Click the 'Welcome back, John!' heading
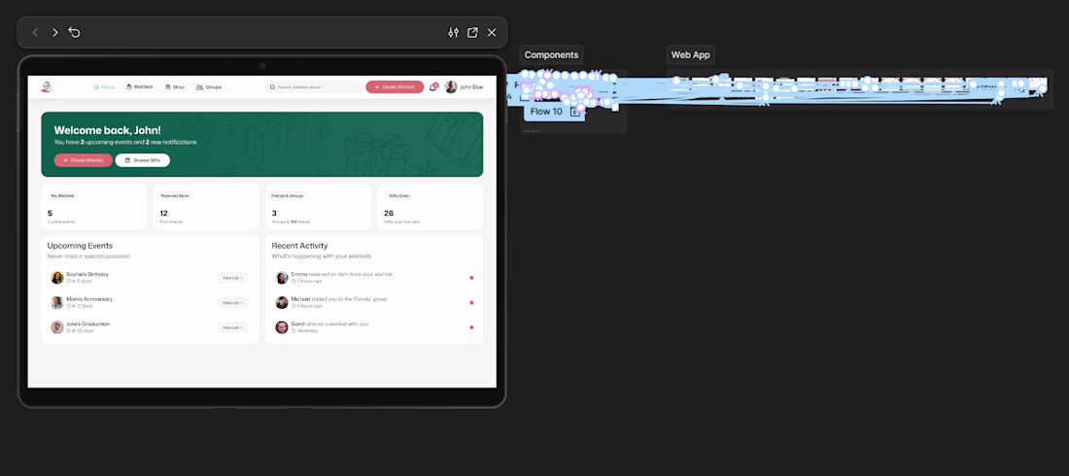 [107, 130]
